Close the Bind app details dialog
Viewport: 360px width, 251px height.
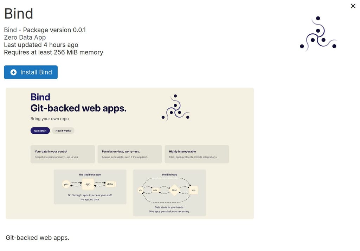353,6
